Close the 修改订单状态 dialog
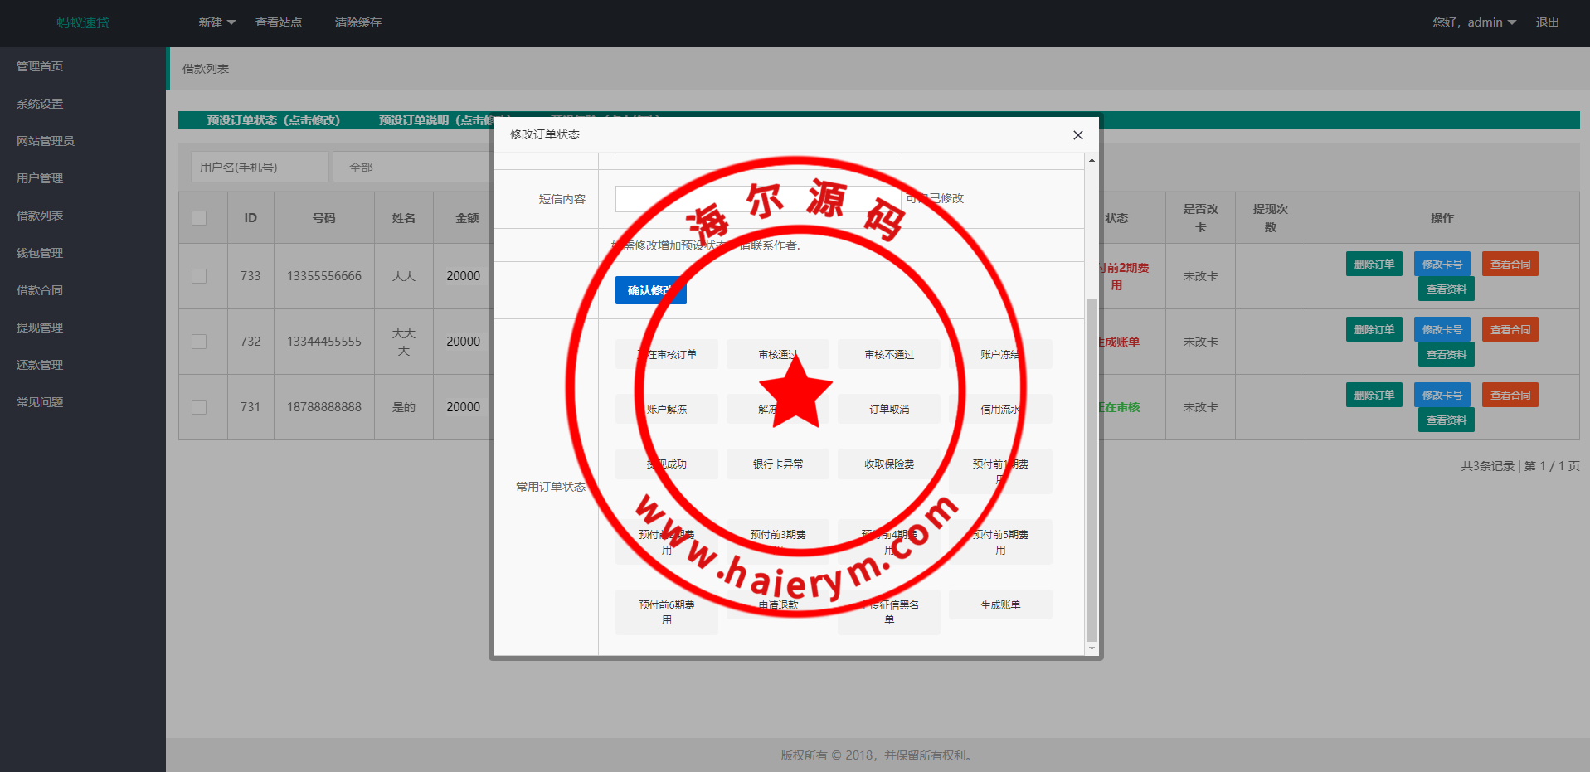Image resolution: width=1590 pixels, height=772 pixels. coord(1077,135)
